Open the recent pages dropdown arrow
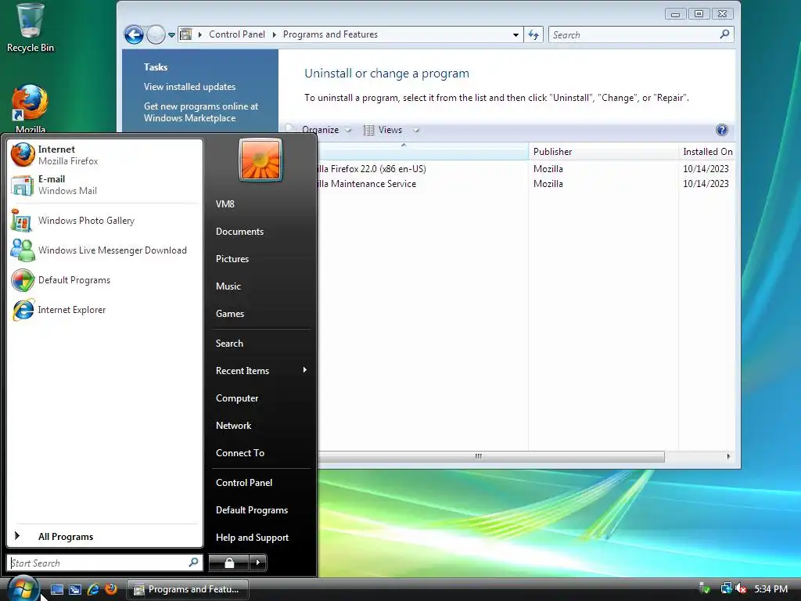The width and height of the screenshot is (801, 601). [171, 34]
